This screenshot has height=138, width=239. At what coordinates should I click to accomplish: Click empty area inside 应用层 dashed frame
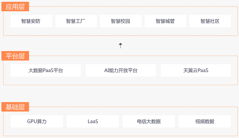coord(120,32)
